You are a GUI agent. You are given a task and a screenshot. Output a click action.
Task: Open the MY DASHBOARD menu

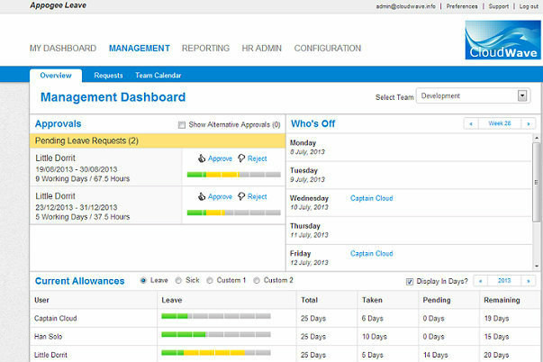click(x=63, y=48)
